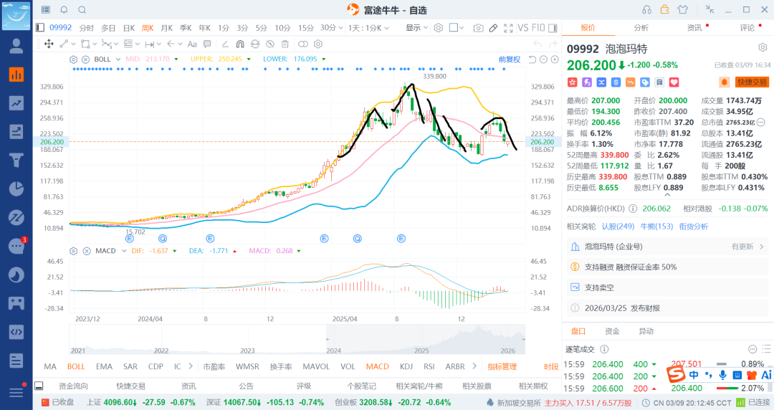Viewport: 774px width, 410px height.
Task: Open the skin theme shirt icon
Action: (682, 9)
